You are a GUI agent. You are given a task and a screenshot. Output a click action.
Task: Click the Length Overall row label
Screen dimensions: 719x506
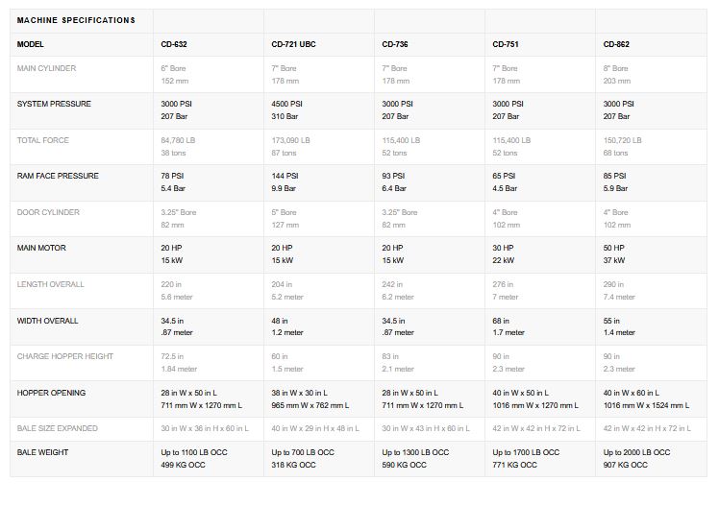(50, 284)
